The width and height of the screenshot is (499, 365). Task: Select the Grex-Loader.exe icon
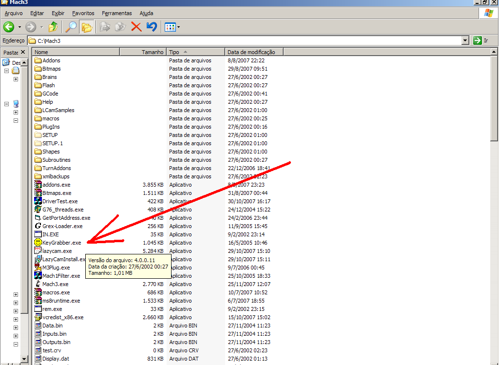pos(38,226)
